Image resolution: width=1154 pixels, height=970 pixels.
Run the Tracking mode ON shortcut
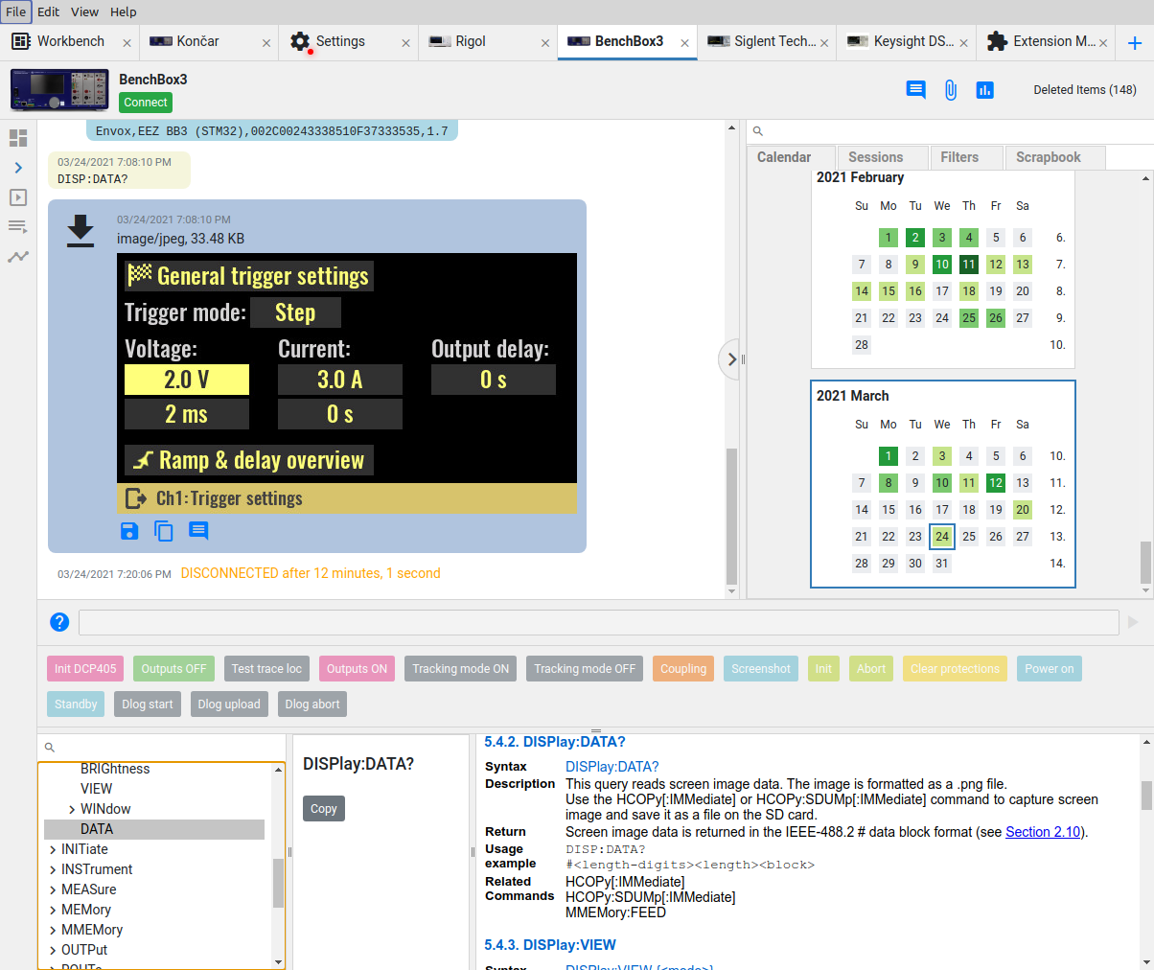tap(460, 669)
